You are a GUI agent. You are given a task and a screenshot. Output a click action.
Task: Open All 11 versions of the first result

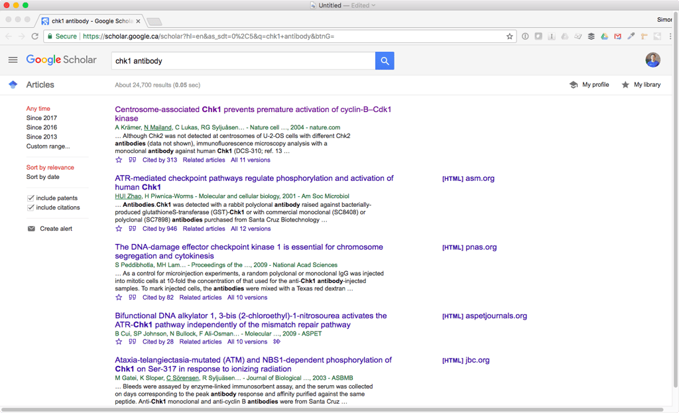pyautogui.click(x=250, y=160)
